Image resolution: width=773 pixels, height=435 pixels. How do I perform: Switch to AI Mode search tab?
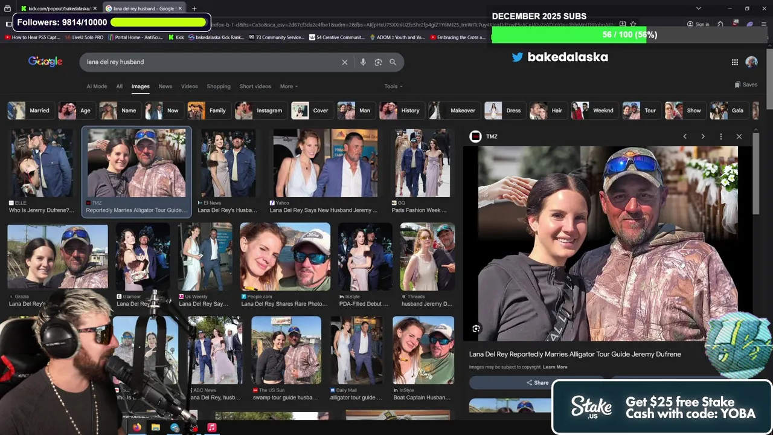97,86
